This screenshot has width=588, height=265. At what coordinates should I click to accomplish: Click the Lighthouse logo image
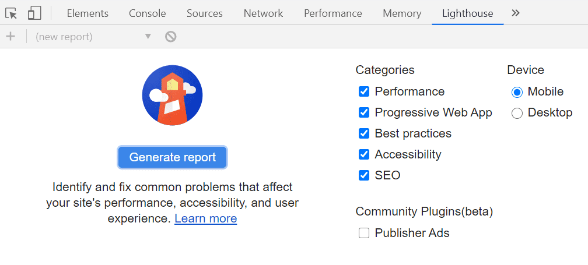click(x=172, y=95)
